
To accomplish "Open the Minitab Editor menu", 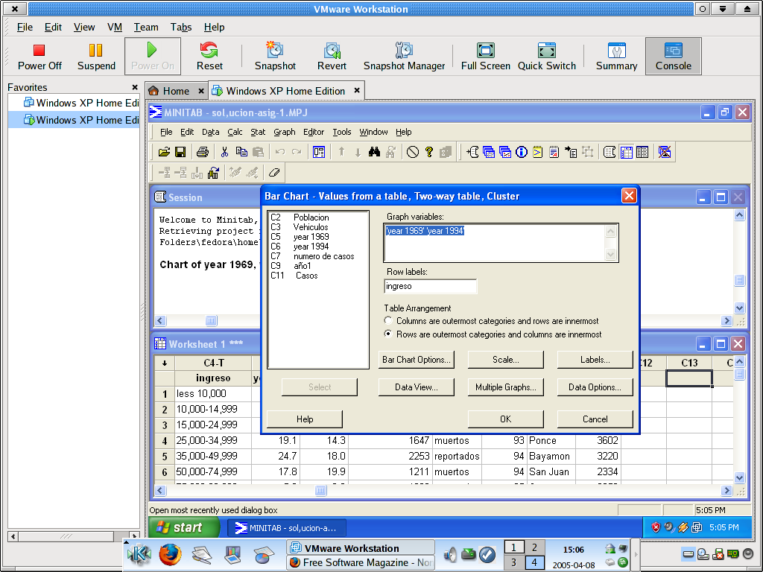I will 314,132.
